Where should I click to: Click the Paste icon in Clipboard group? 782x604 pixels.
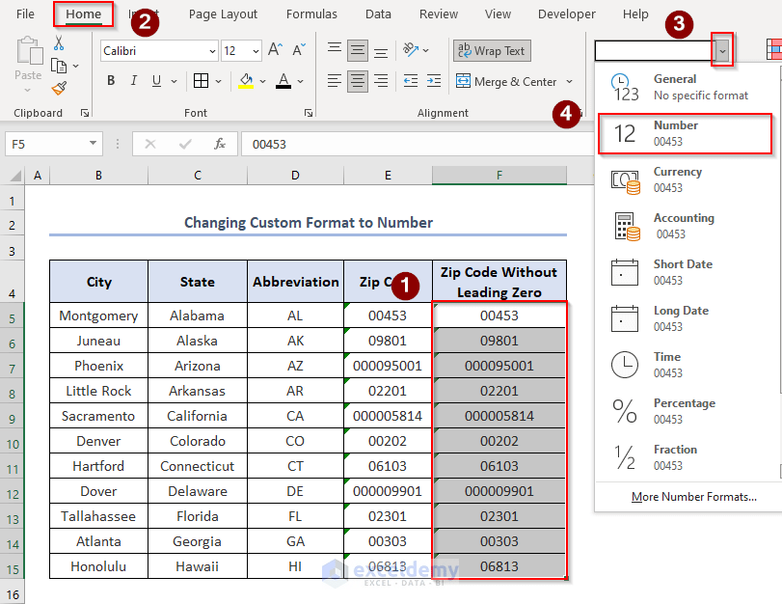[x=29, y=53]
